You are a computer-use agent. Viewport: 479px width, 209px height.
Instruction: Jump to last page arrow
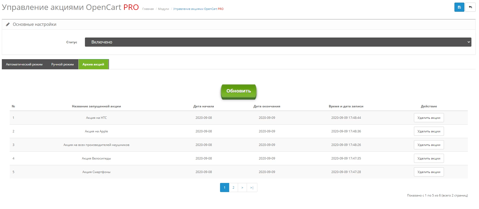[252, 188]
